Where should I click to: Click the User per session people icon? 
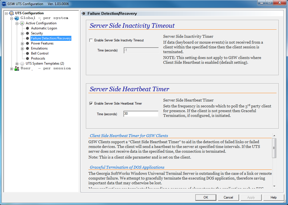(x=17, y=69)
